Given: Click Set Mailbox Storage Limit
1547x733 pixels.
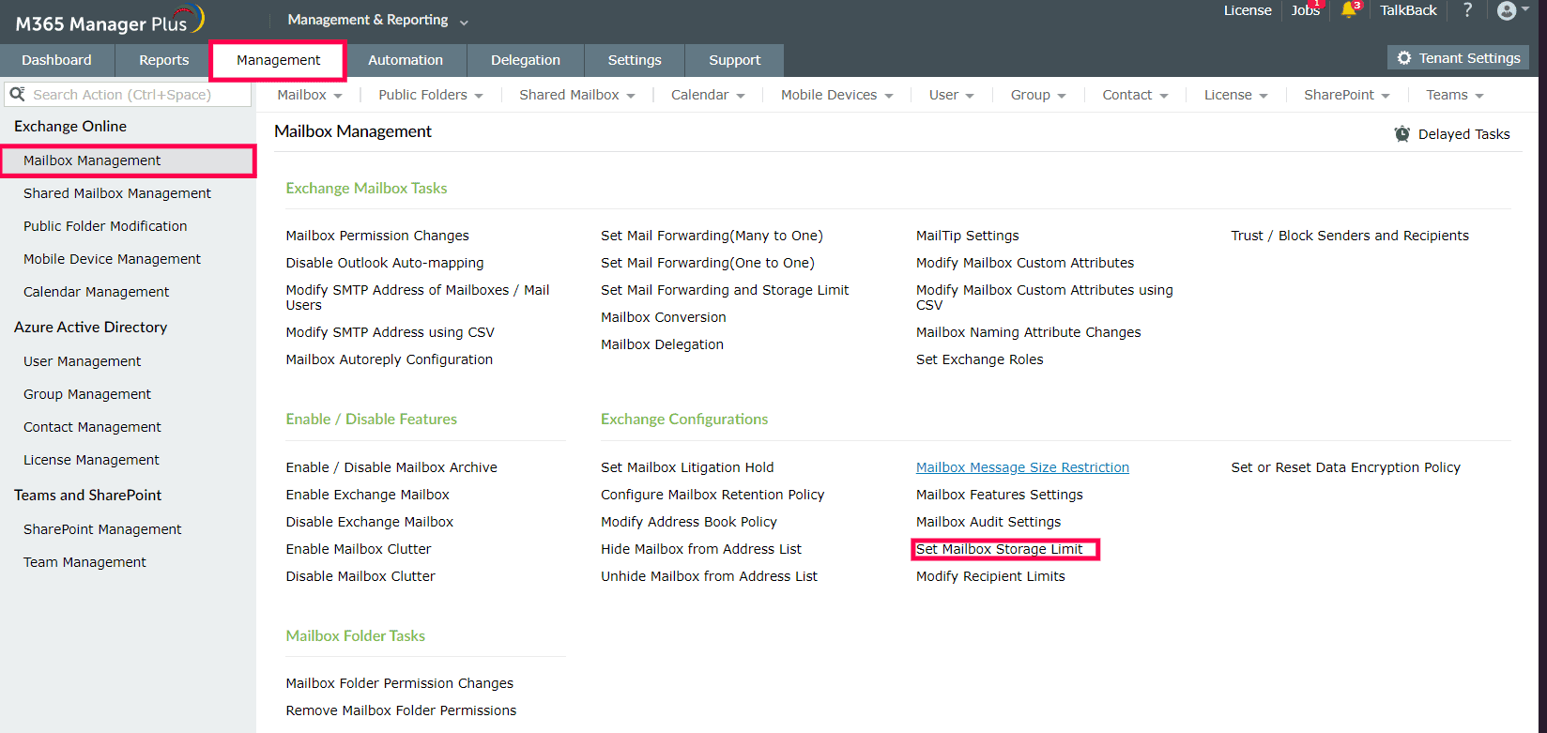Looking at the screenshot, I should click(1000, 549).
